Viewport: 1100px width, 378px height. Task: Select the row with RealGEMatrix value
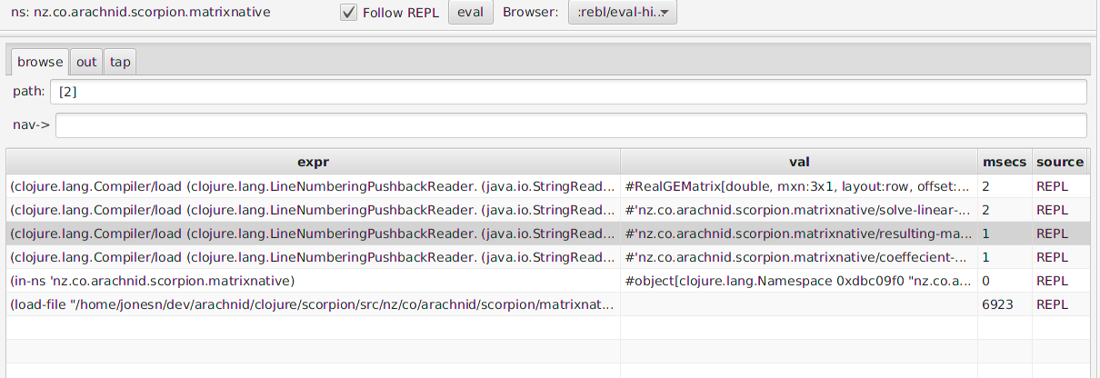[x=547, y=186]
